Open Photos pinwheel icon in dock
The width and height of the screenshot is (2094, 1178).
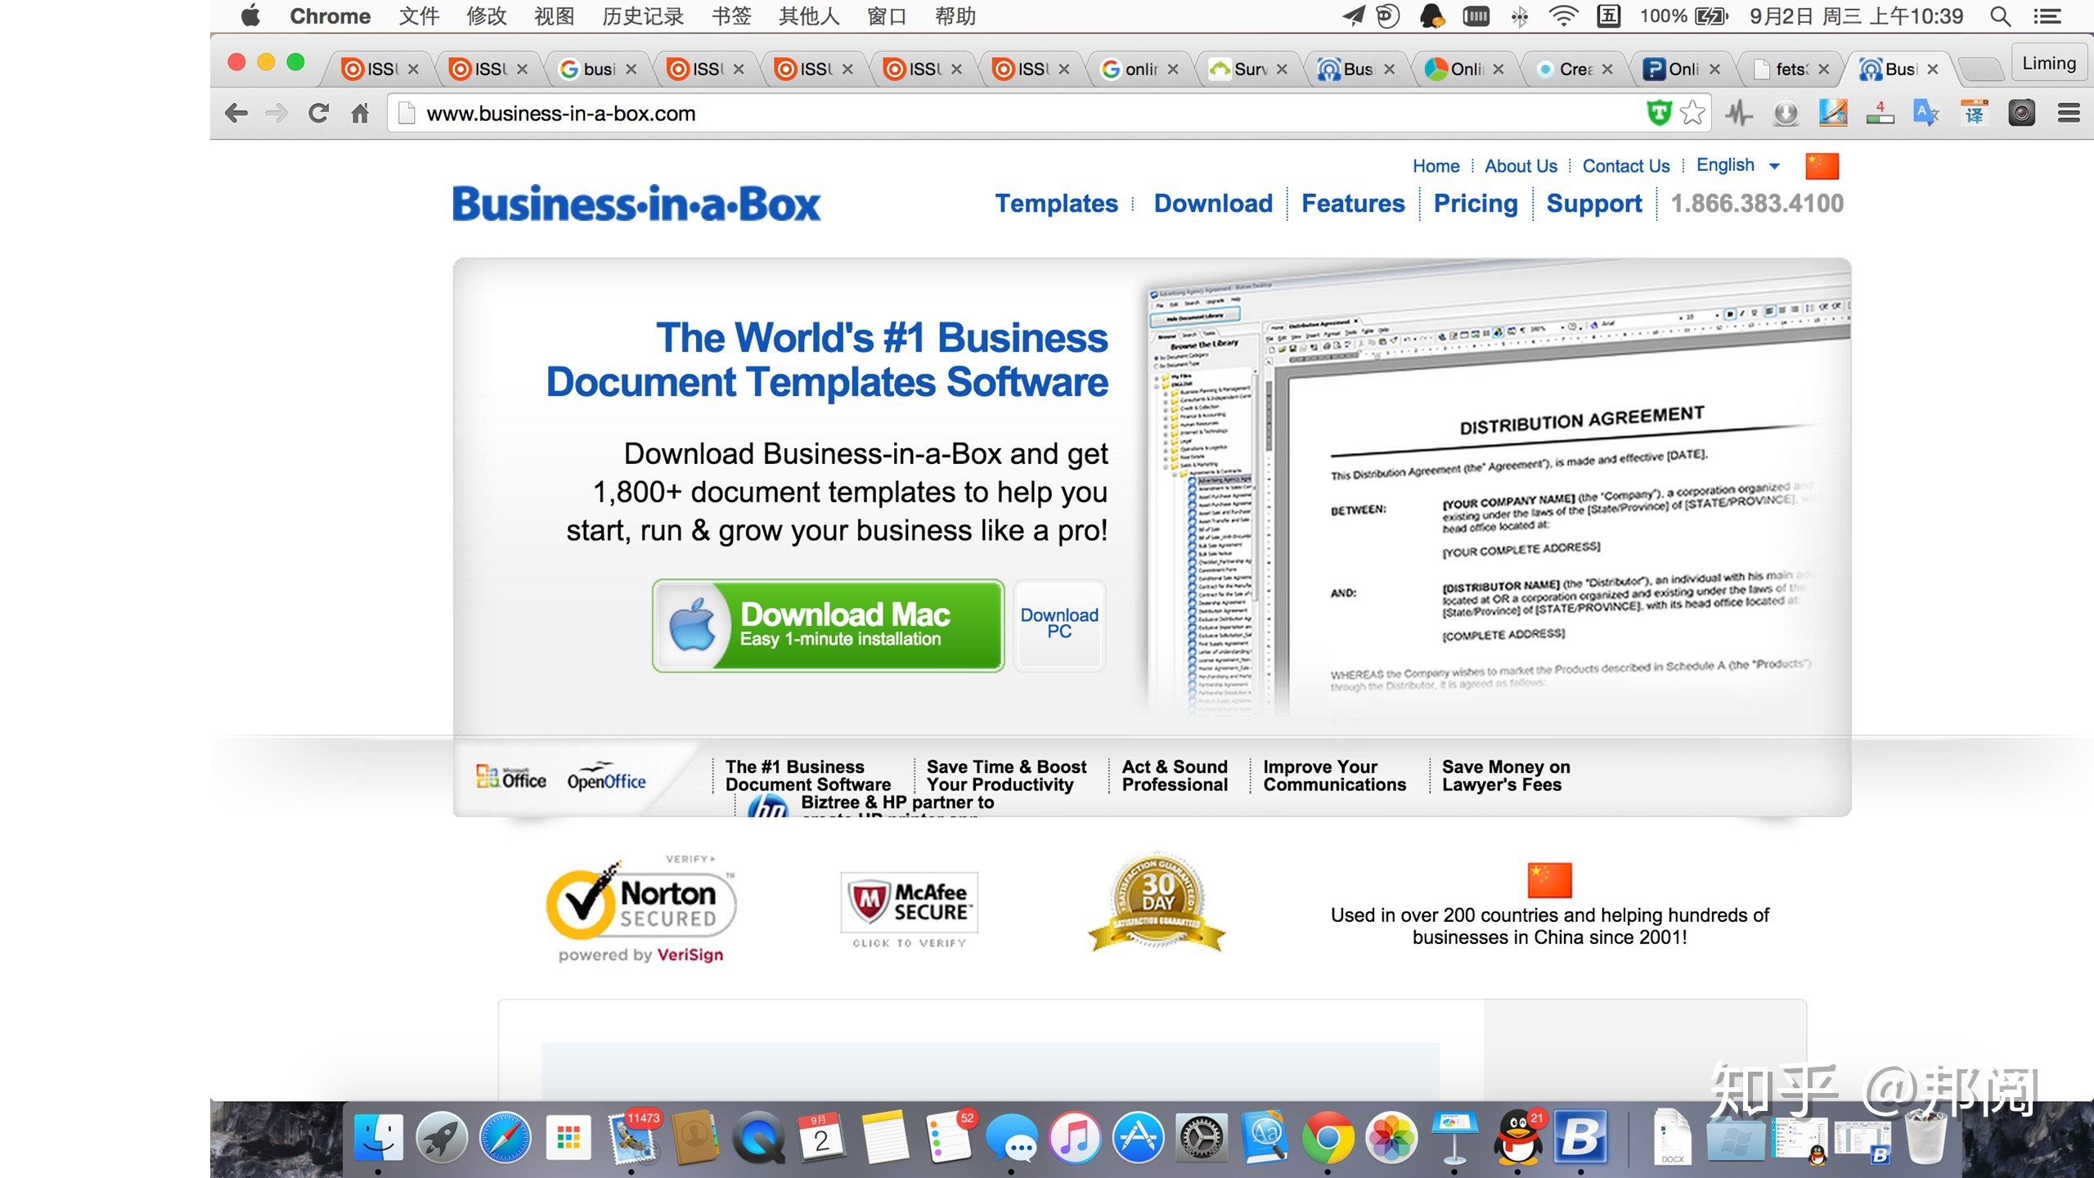click(x=1391, y=1137)
